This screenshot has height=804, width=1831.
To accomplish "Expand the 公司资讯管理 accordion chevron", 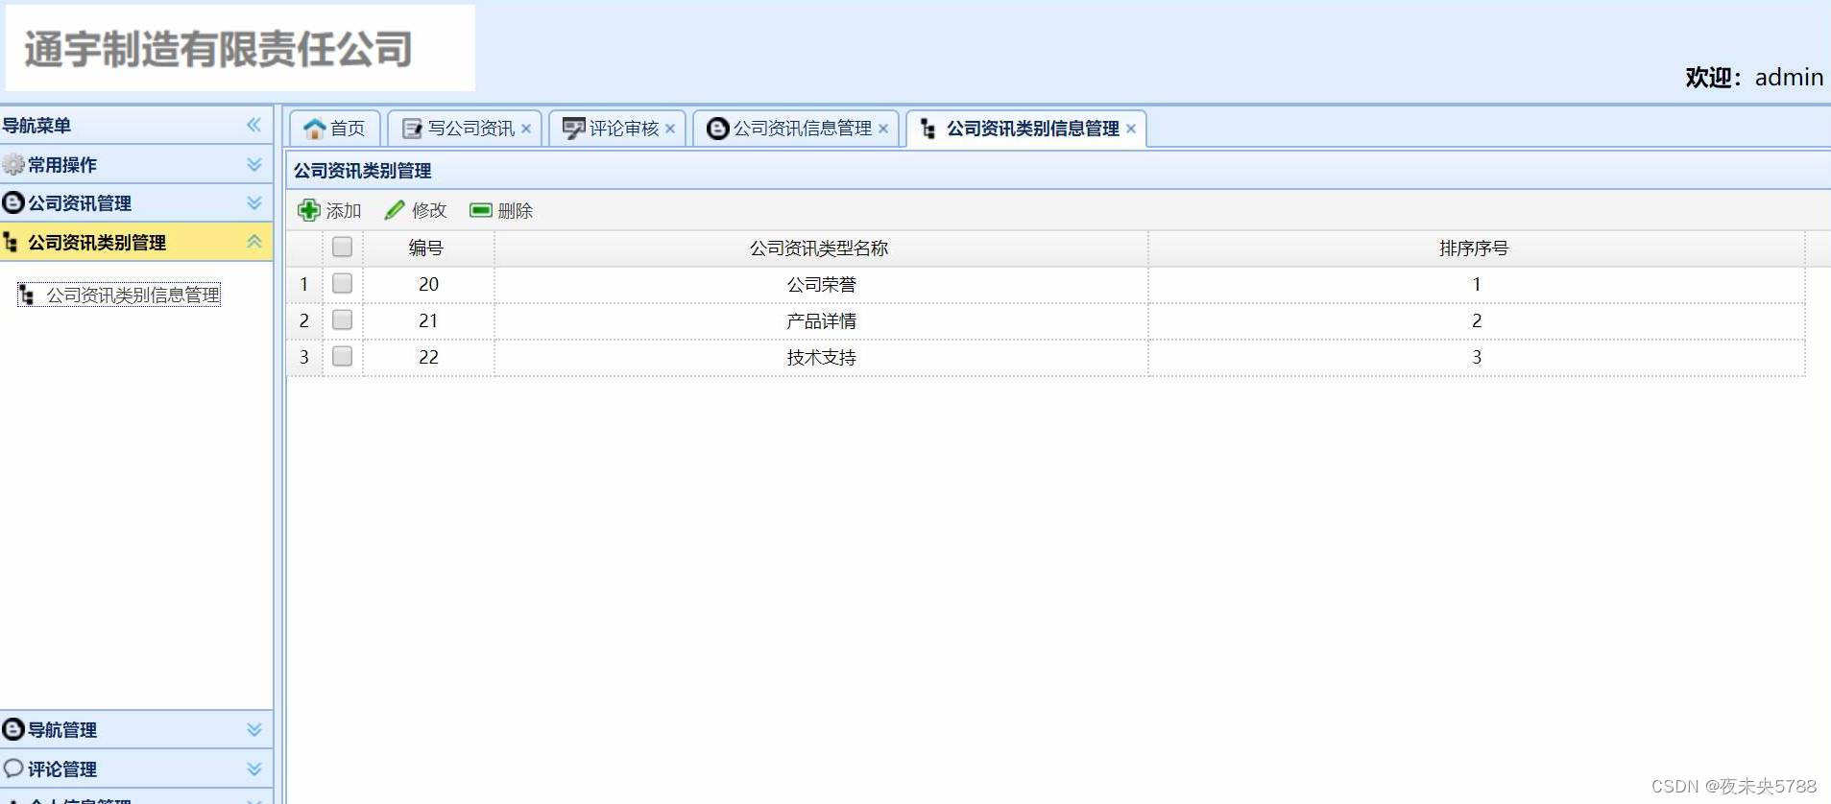I will pos(253,203).
